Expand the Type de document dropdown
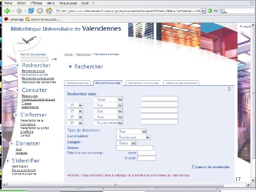 (x=144, y=131)
